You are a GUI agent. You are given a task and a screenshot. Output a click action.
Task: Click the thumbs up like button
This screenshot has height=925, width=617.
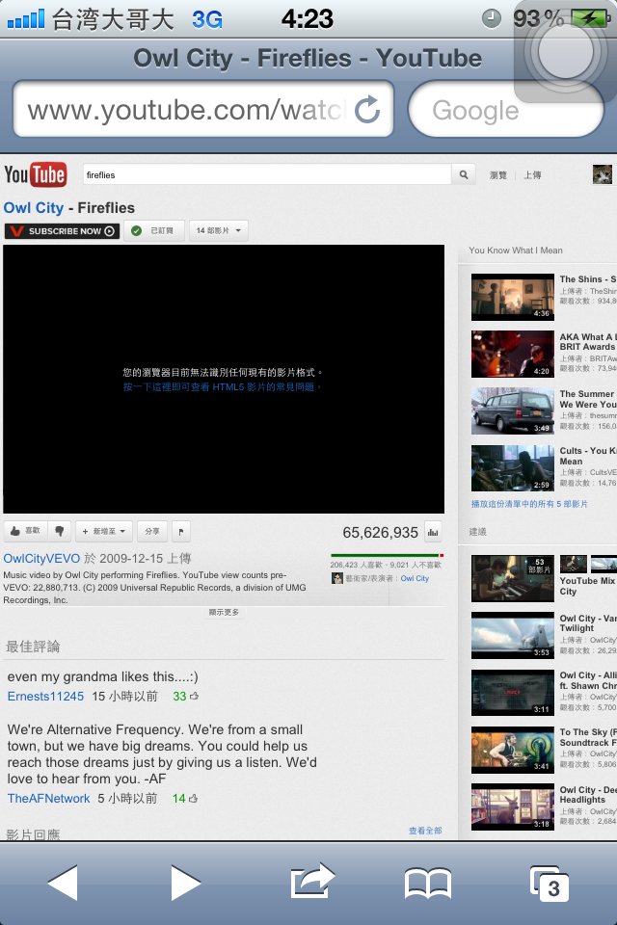[x=25, y=531]
